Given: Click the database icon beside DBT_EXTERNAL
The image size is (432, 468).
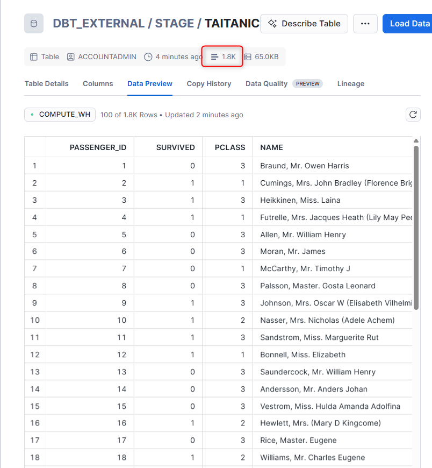Looking at the screenshot, I should click(34, 24).
